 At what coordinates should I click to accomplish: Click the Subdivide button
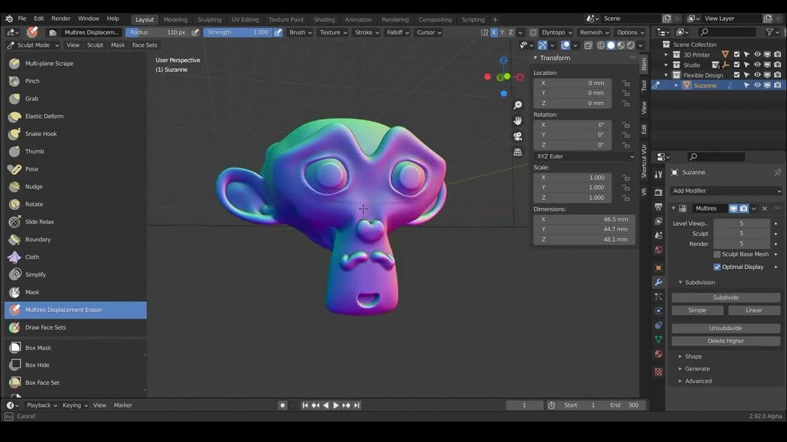tap(726, 298)
